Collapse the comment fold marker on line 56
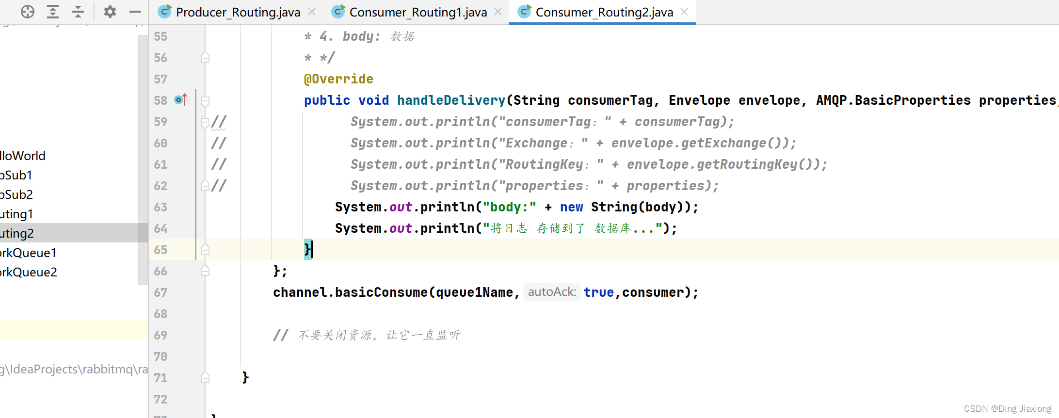The image size is (1059, 418). tap(205, 57)
